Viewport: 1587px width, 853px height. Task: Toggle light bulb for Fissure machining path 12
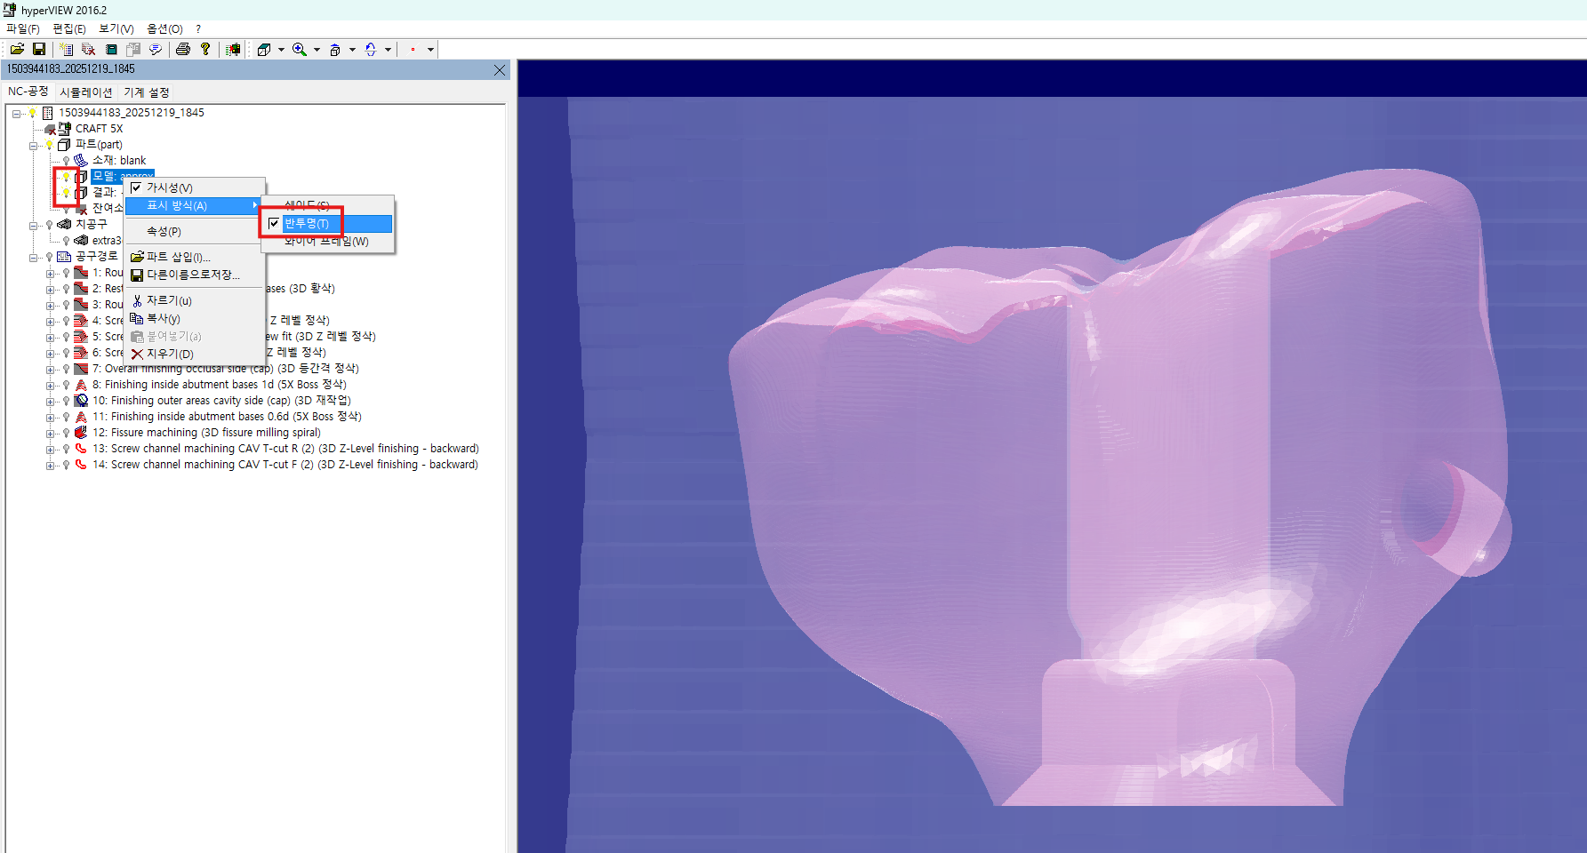[66, 433]
